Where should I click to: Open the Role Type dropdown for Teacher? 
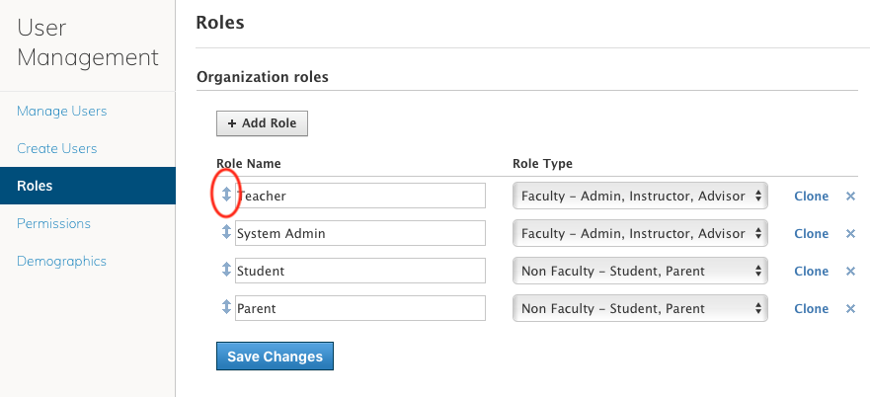coord(640,196)
